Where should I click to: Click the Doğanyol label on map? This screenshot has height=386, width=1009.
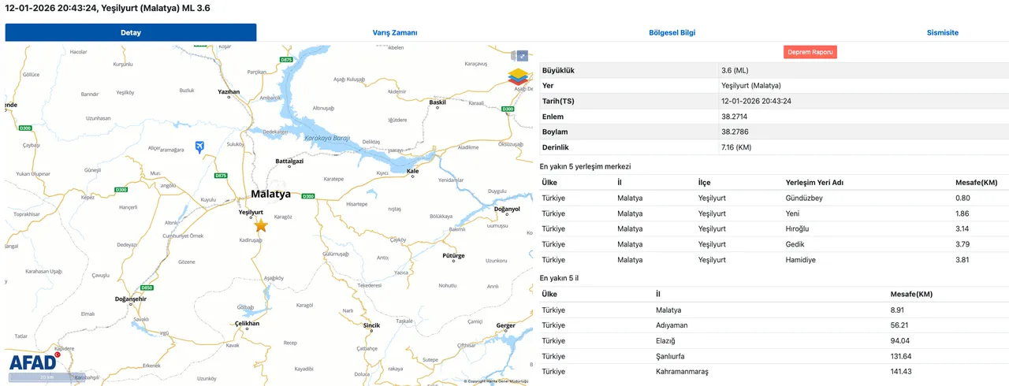[507, 209]
